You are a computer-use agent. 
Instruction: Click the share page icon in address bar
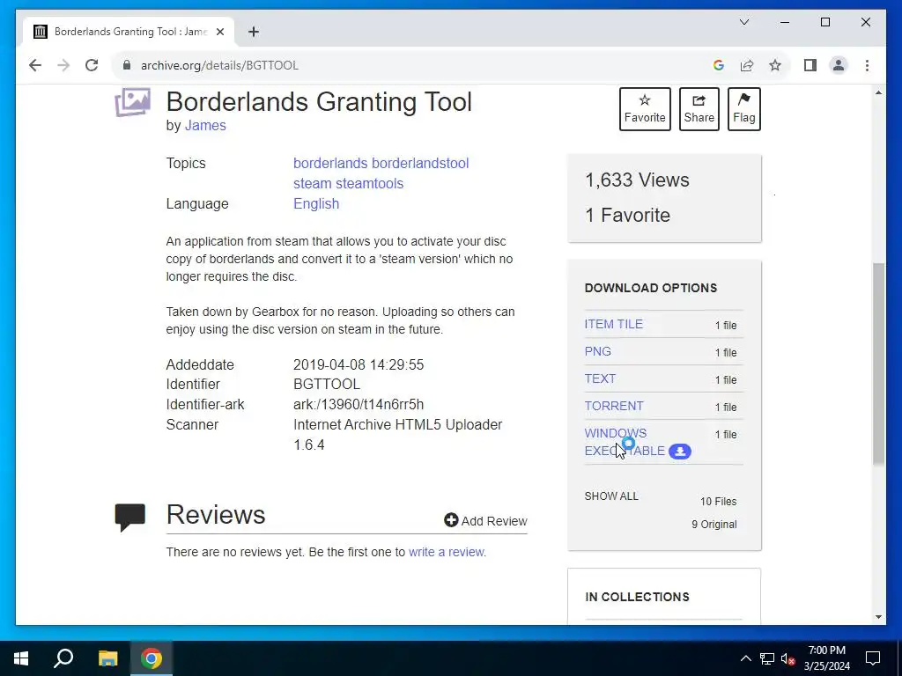(x=747, y=65)
